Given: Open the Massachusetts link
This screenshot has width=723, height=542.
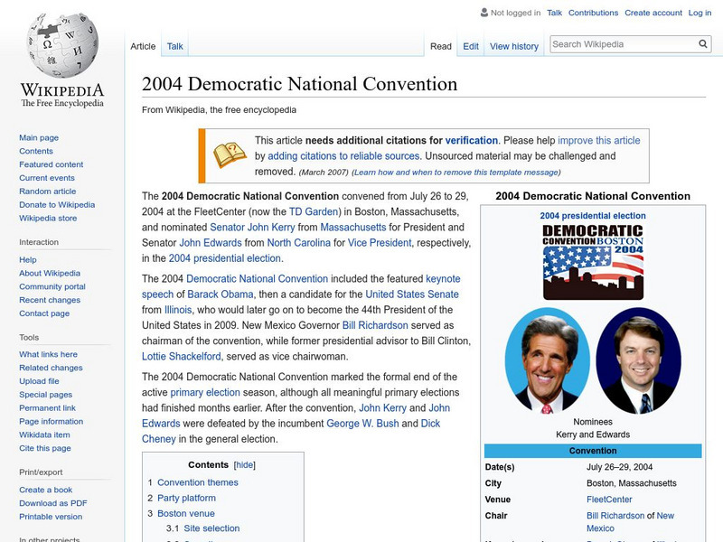Looking at the screenshot, I should coord(353,228).
